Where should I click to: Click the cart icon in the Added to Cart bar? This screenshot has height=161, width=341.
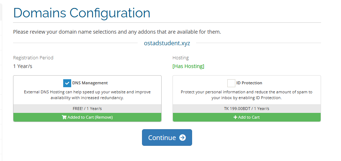[x=64, y=117]
